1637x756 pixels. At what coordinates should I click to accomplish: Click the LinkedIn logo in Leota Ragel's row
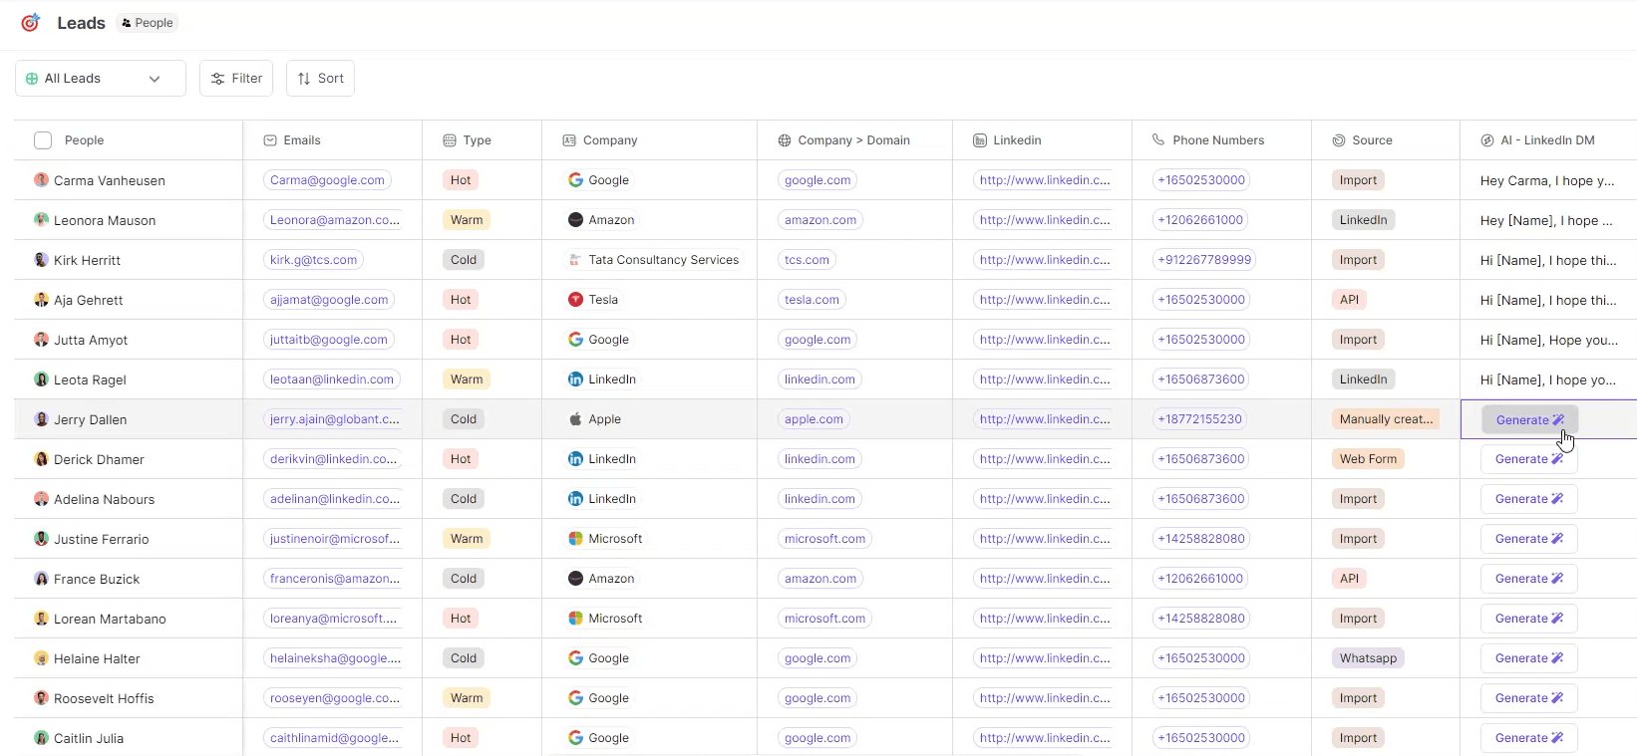[575, 379]
